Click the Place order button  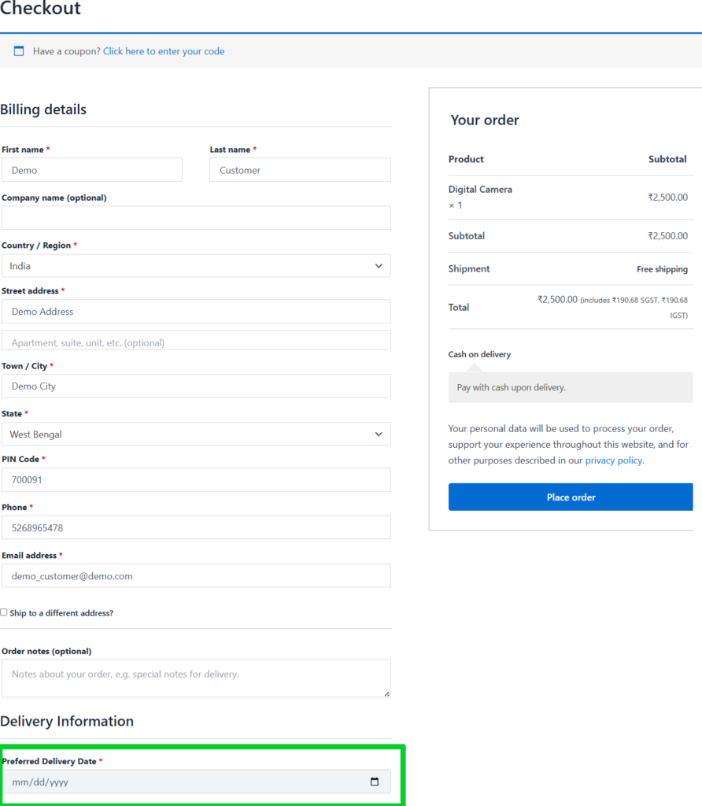click(x=571, y=497)
